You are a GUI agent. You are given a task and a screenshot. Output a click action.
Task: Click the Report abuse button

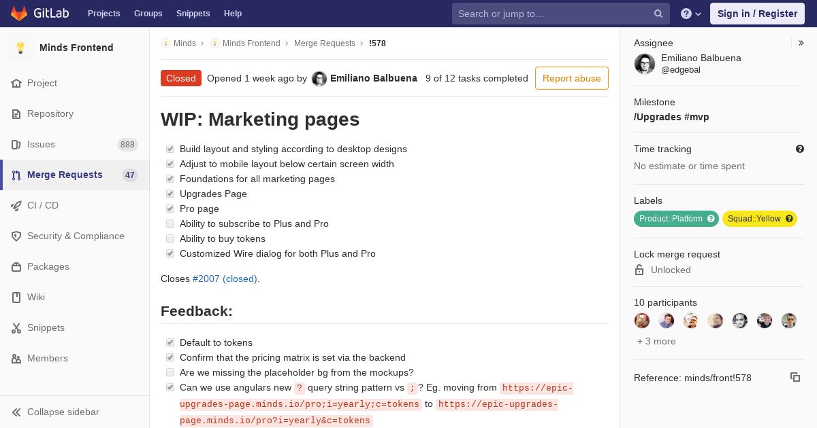571,78
